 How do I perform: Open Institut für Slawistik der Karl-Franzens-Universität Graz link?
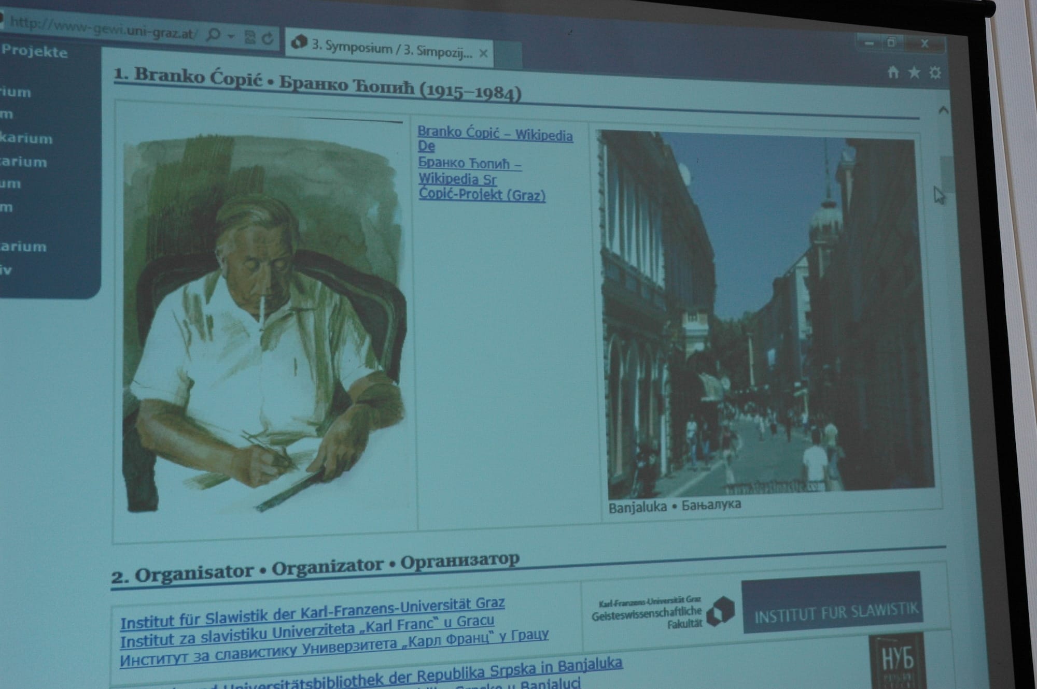pyautogui.click(x=313, y=613)
